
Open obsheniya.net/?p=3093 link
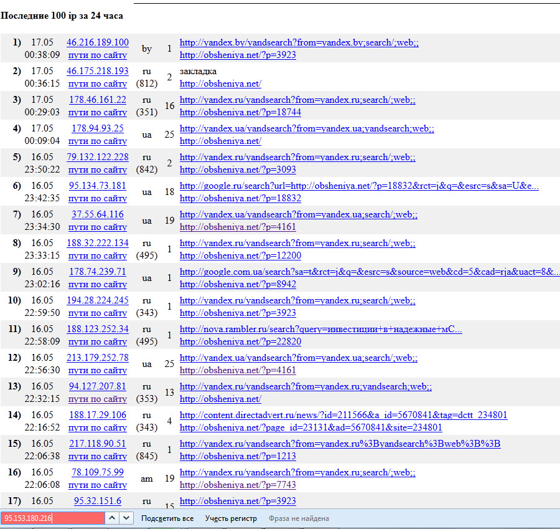click(238, 169)
